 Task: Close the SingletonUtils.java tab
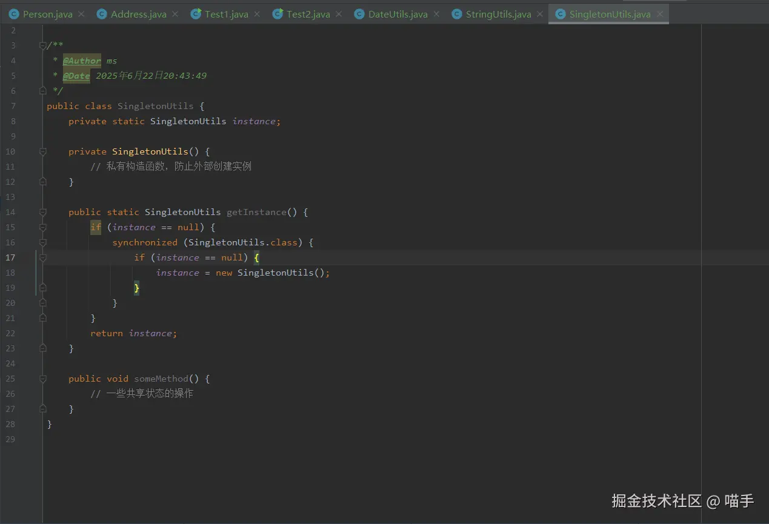(x=660, y=15)
